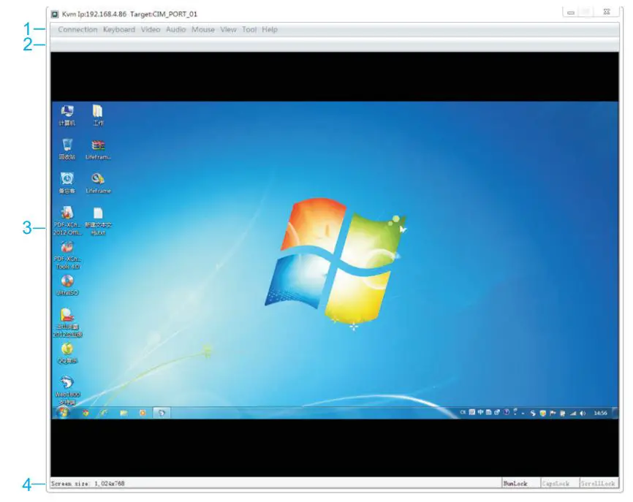The width and height of the screenshot is (633, 502).
Task: Select the Web1800 desktop icon
Action: coord(67,390)
